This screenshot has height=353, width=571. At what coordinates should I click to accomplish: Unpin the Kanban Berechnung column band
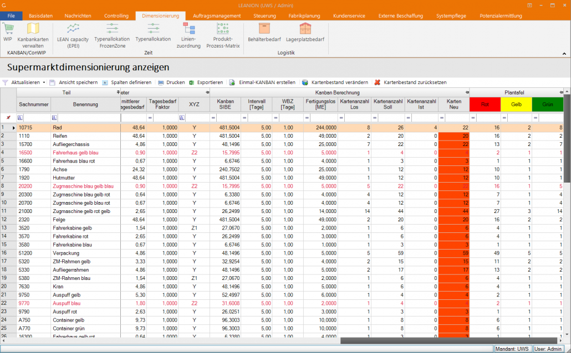(x=467, y=92)
